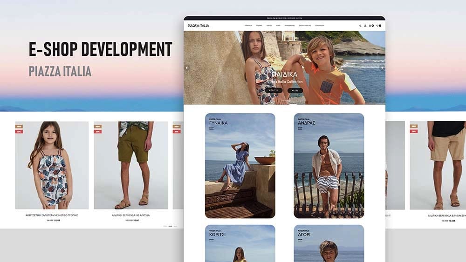Go to previous hero slide with left arrow

187,68
